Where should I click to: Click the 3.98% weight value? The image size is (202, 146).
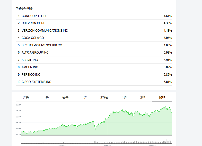tap(168, 53)
